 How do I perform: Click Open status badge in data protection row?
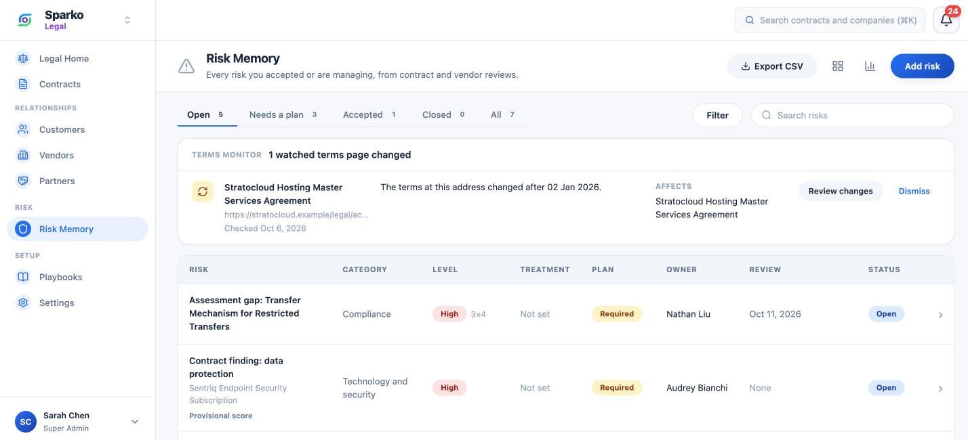pos(886,388)
